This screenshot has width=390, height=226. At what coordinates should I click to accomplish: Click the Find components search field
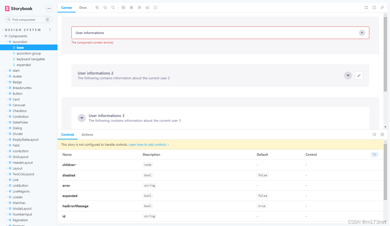(x=27, y=19)
